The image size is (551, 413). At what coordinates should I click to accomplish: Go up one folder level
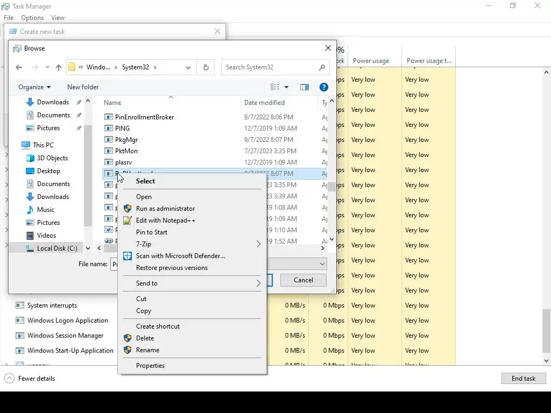tap(58, 67)
